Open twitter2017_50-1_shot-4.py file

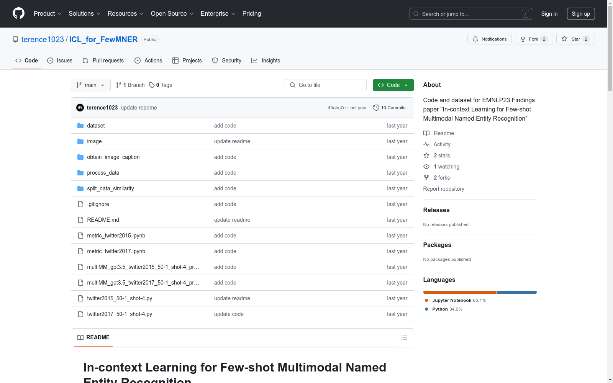point(120,314)
